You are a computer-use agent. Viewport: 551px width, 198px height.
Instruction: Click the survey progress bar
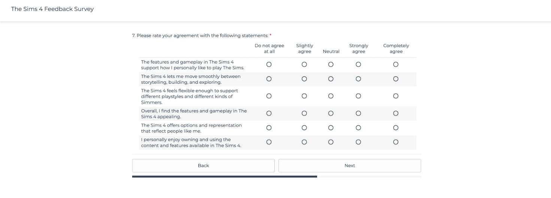(276, 176)
